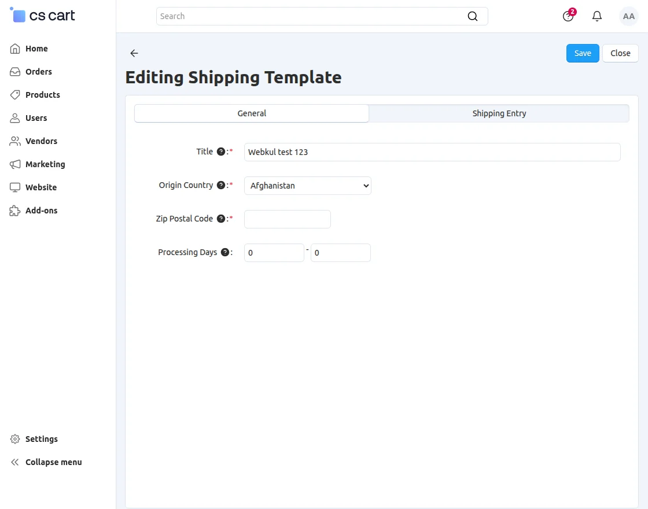This screenshot has height=509, width=648.
Task: Click the search magnifier icon
Action: pyautogui.click(x=472, y=16)
